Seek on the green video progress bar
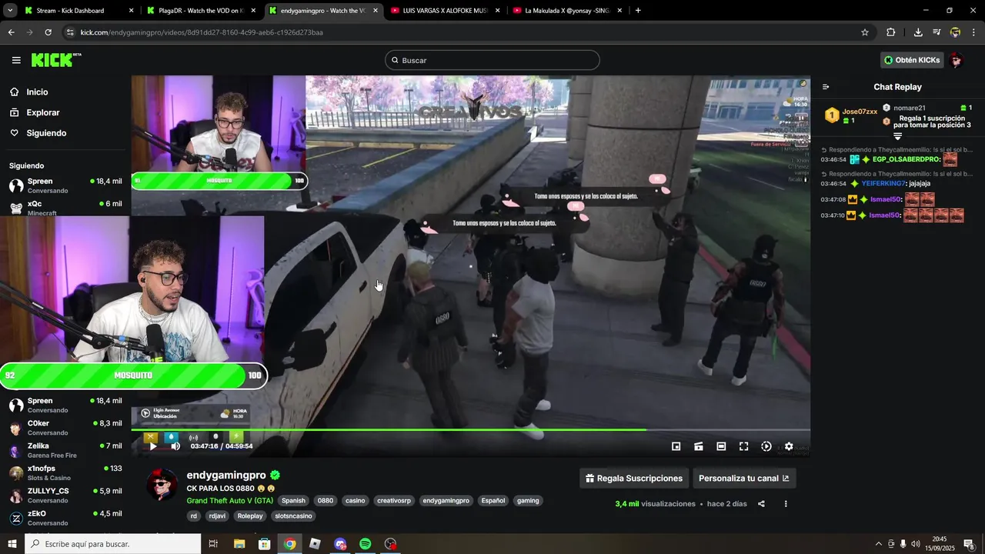This screenshot has height=554, width=985. pyautogui.click(x=470, y=429)
